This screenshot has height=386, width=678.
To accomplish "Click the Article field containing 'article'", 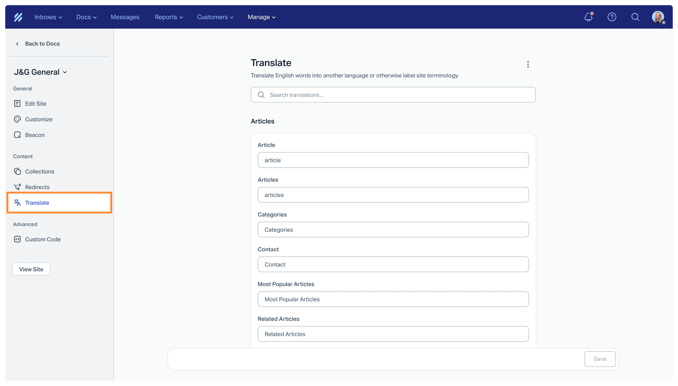I will (393, 160).
